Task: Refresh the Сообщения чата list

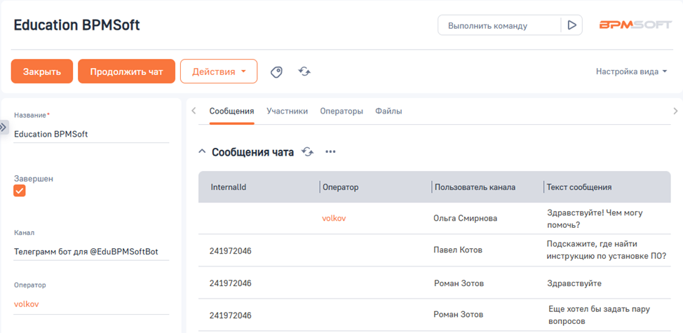Action: [307, 152]
